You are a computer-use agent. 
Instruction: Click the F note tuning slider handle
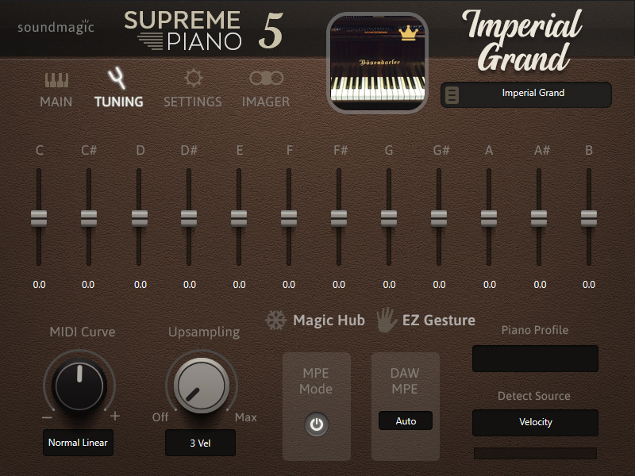click(x=289, y=219)
